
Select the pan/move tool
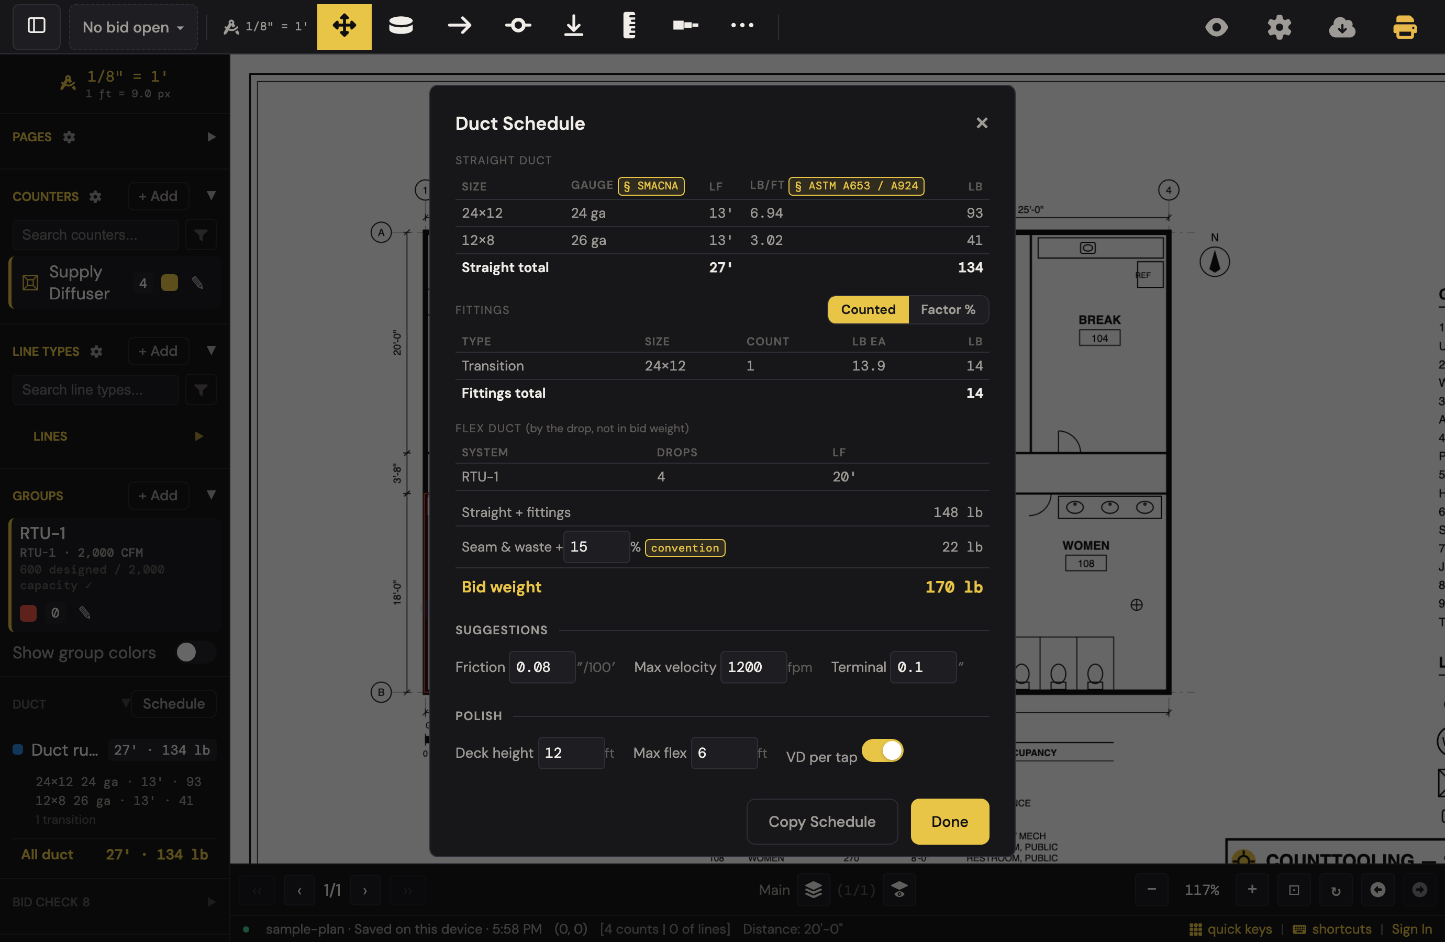344,26
